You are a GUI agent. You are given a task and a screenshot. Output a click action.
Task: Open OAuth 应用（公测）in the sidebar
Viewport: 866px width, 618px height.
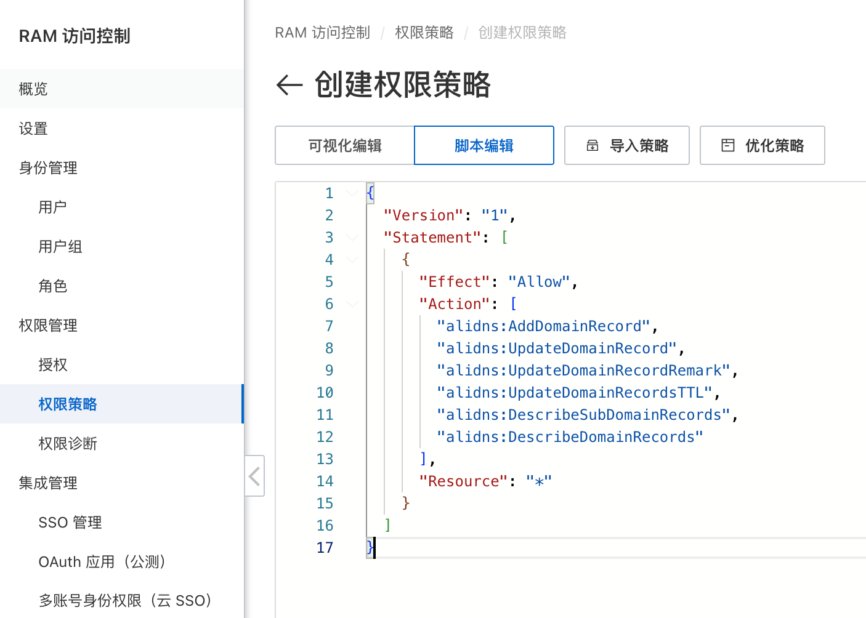point(122,561)
